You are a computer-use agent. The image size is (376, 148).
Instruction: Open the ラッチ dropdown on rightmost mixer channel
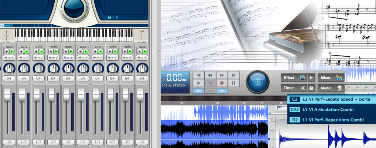click(142, 58)
